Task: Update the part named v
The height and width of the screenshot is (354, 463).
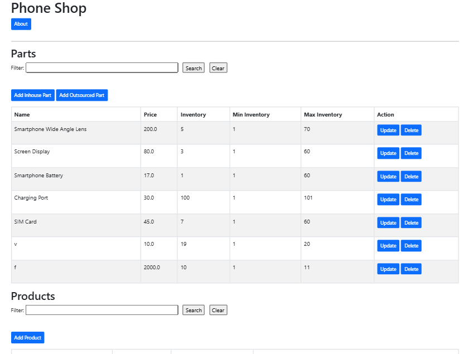Action: 388,245
